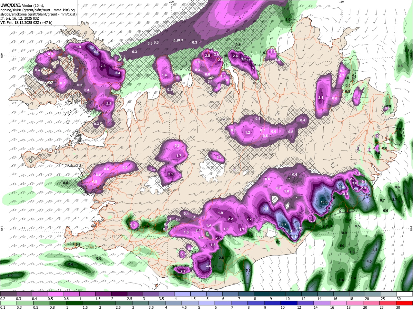Pick the snow scale swatch starting at 0.2
This screenshot has height=310, width=413.
coord(8,294)
